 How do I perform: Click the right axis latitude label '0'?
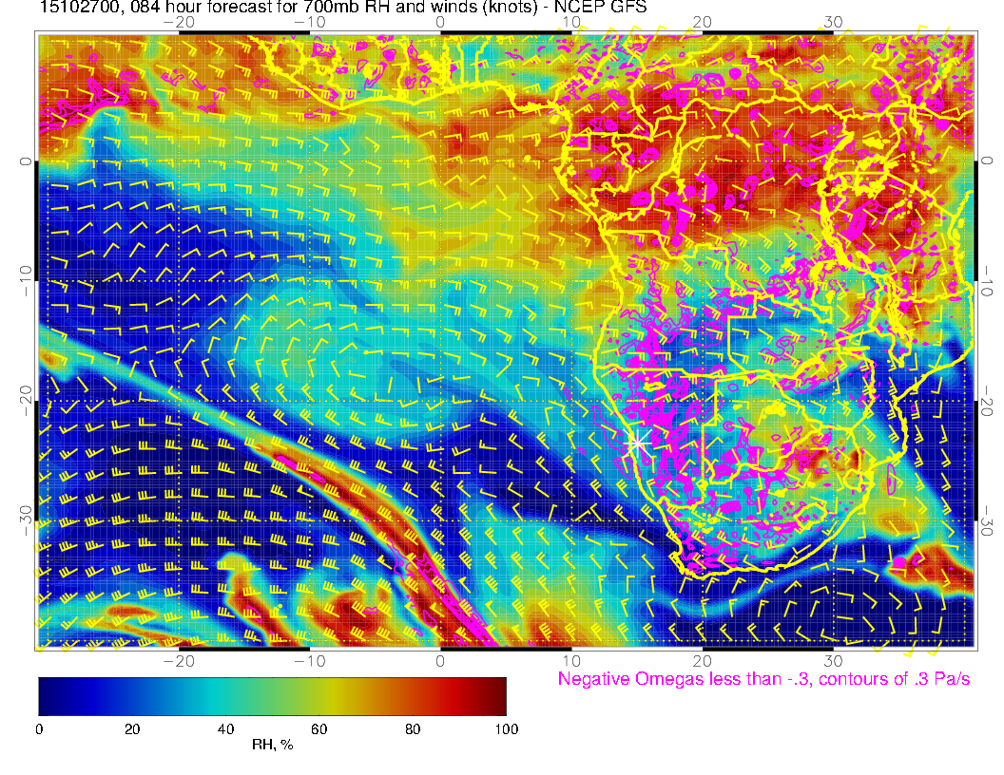click(x=987, y=161)
